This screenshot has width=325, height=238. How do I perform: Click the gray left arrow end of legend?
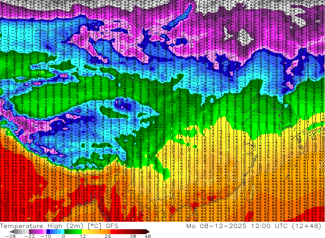[12, 232]
